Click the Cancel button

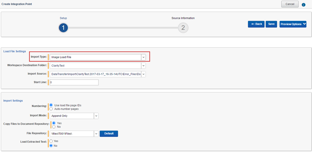point(290,4)
